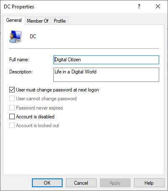Open Help with the Help button
This screenshot has width=168, height=191.
pyautogui.click(x=149, y=183)
